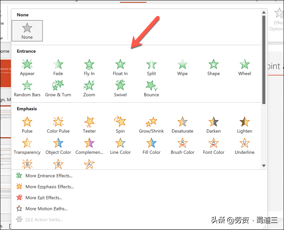Select the Grow & Turn effect
The image size is (284, 230).
click(x=58, y=89)
